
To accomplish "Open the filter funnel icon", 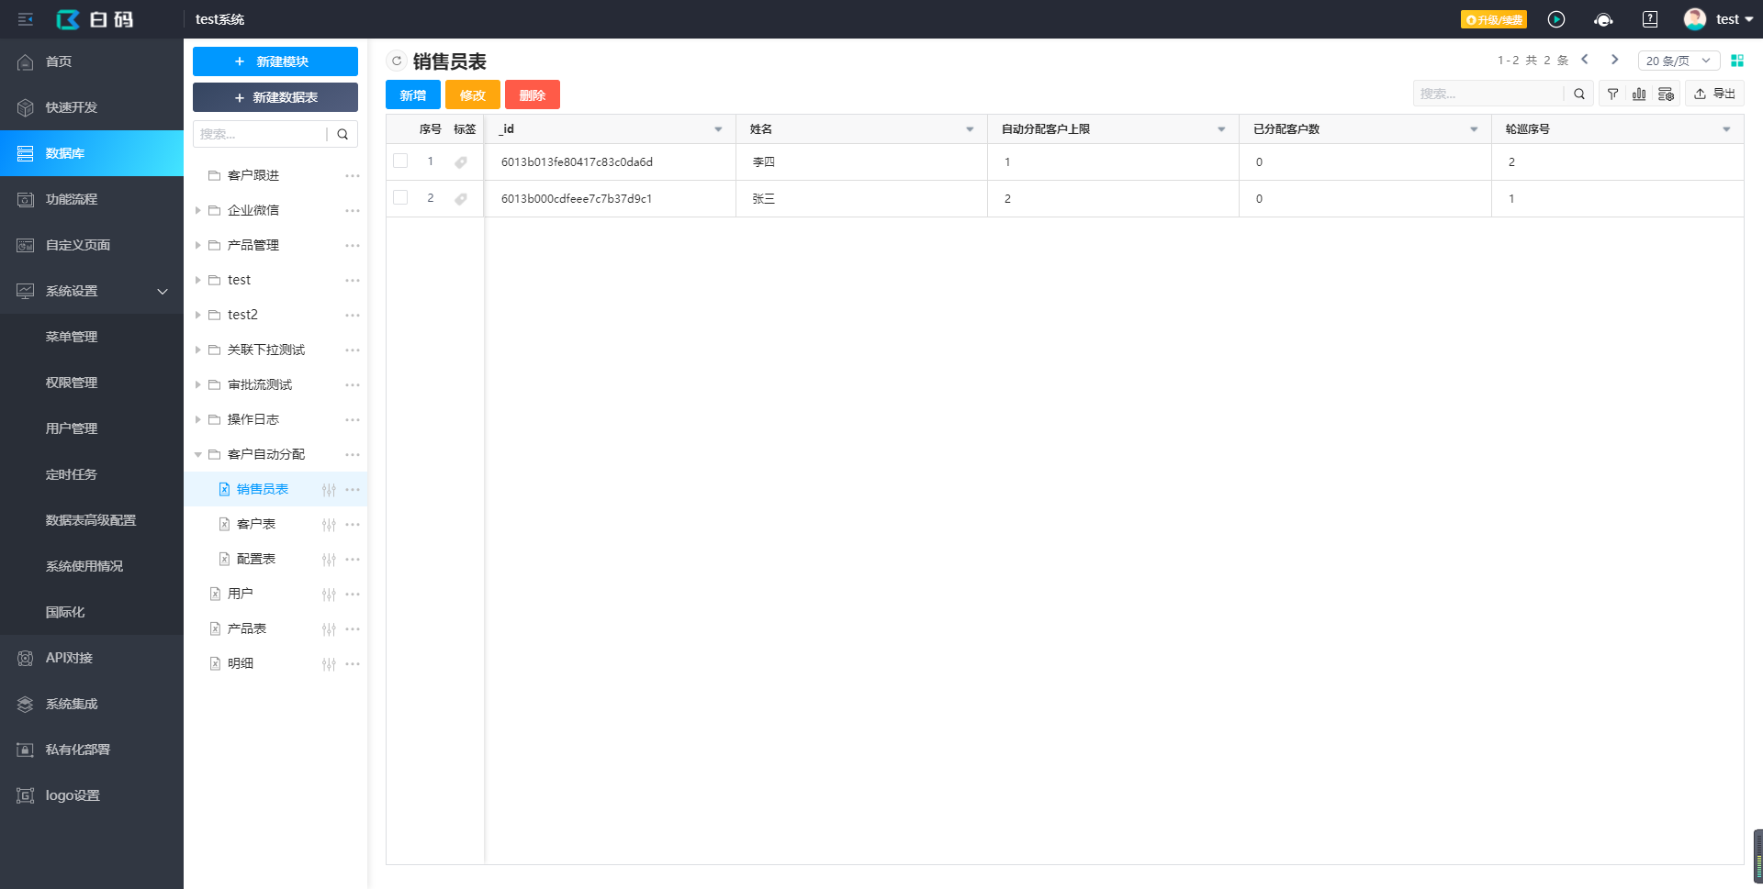I will [x=1612, y=94].
